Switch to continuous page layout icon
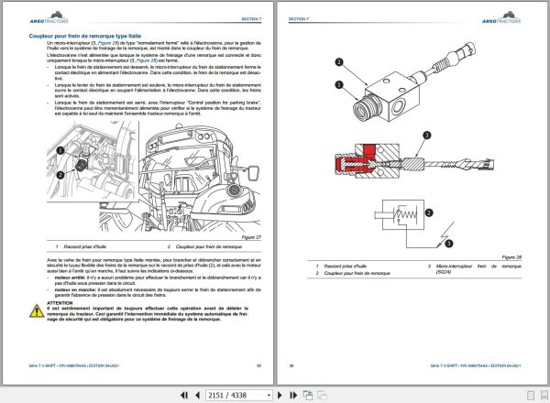Screen dimensions: 550x403 coord(544,396)
